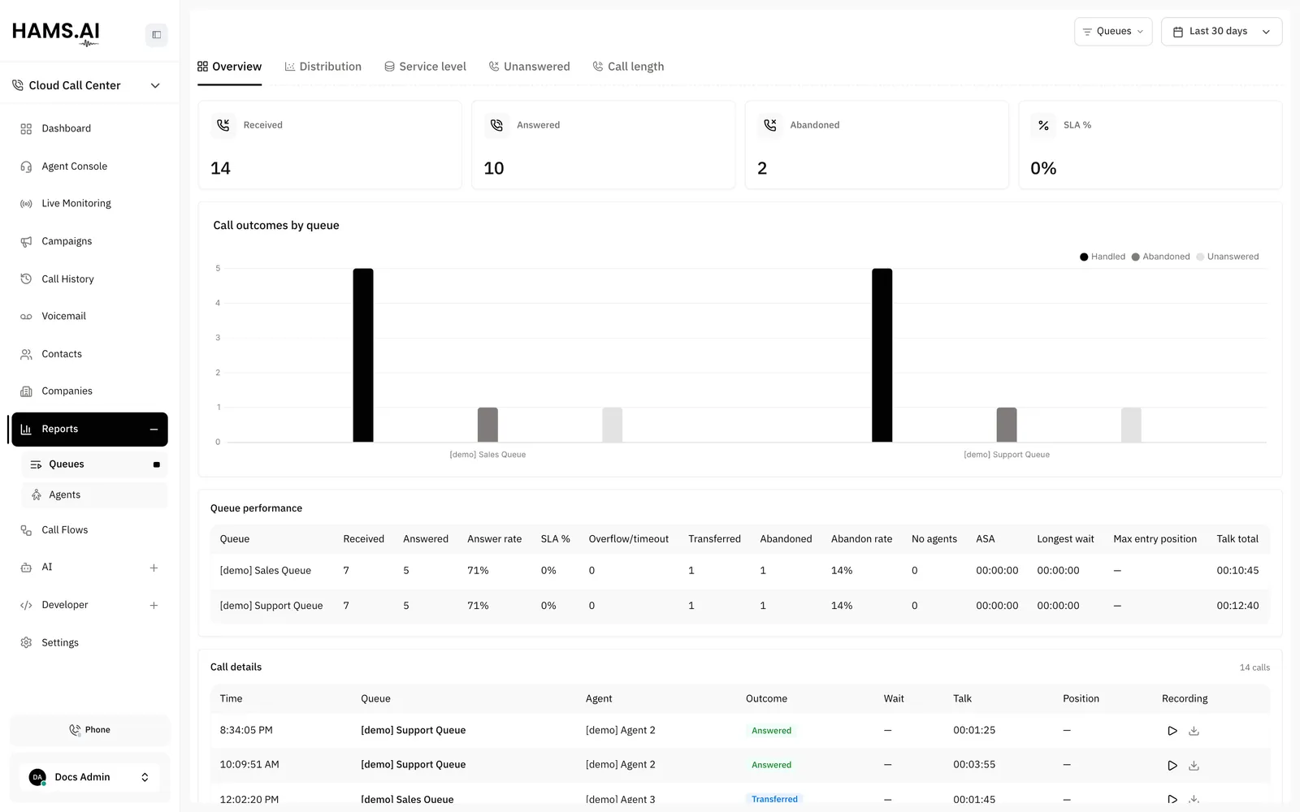Open Settings from the sidebar

(x=89, y=642)
